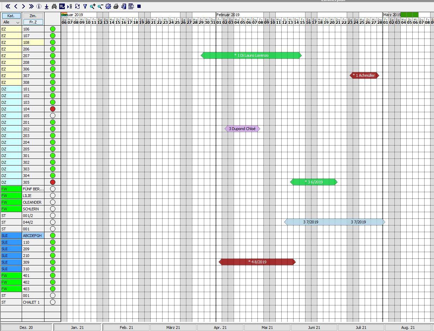
Task: Toggle red status circle for DZ 305
Action: click(53, 182)
